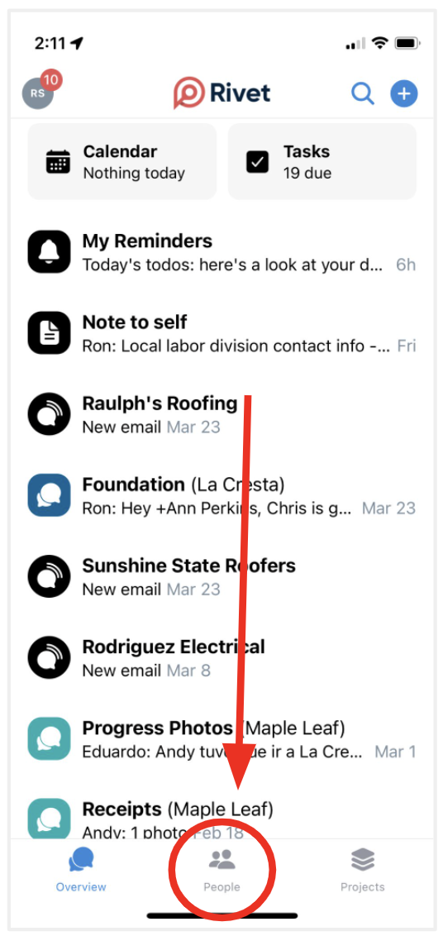Open Progress Photos (Maple Leaf) chat

click(221, 738)
